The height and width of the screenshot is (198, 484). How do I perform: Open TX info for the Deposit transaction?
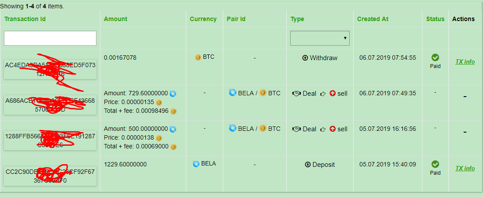click(465, 169)
